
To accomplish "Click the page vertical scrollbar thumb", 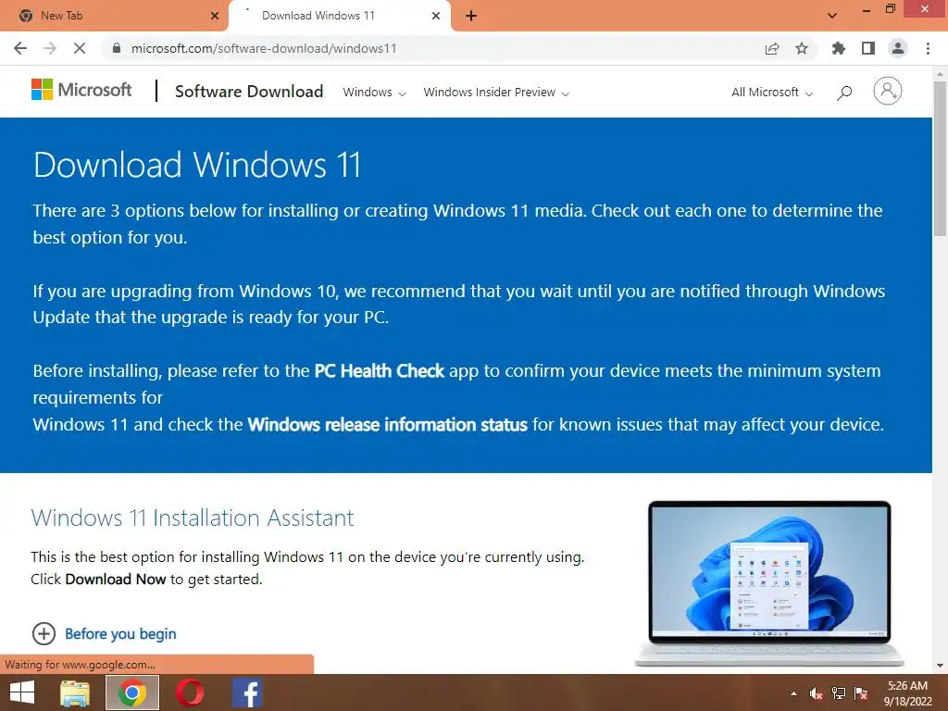I will click(x=940, y=158).
